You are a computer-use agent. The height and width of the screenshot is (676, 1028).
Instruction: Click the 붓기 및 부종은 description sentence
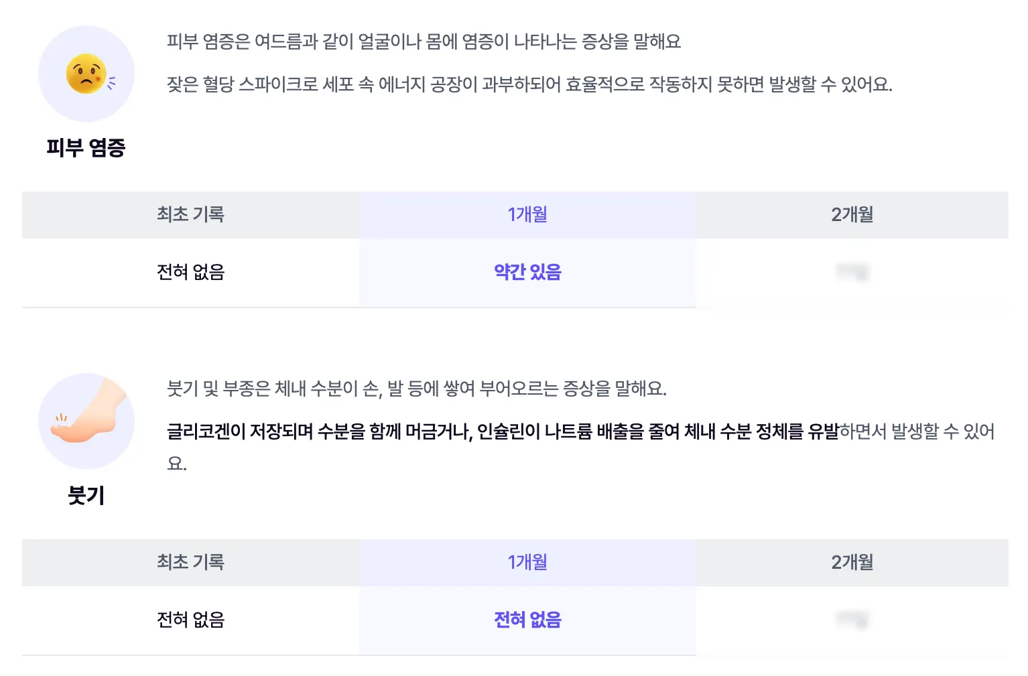417,389
